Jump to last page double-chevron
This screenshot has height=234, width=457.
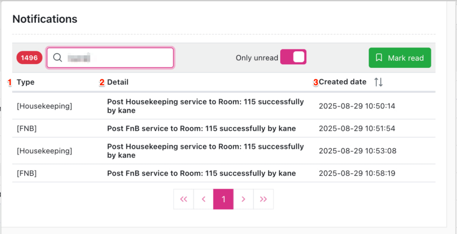tap(263, 199)
